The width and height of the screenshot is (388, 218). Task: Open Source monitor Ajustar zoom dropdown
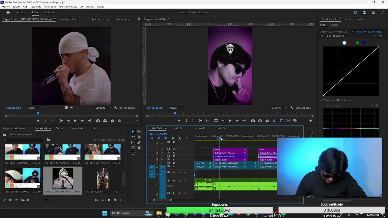(35, 108)
